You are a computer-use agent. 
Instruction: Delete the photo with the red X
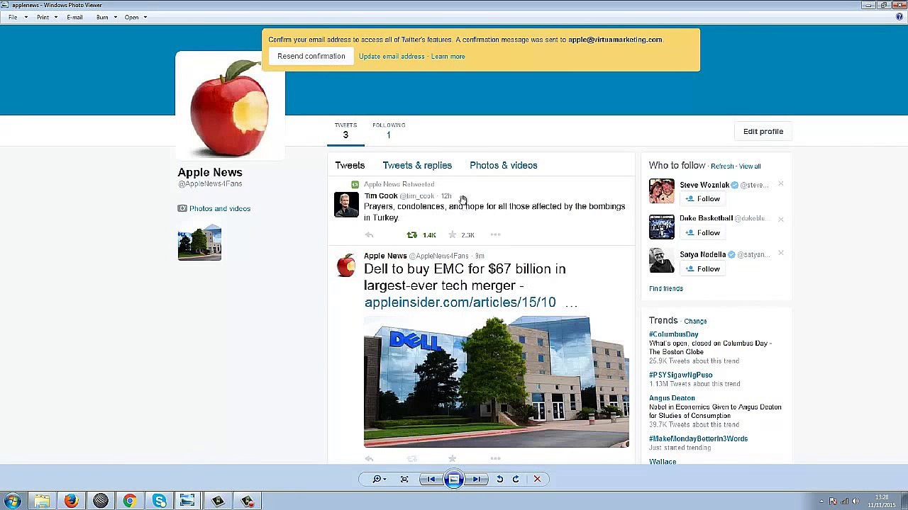pos(537,480)
